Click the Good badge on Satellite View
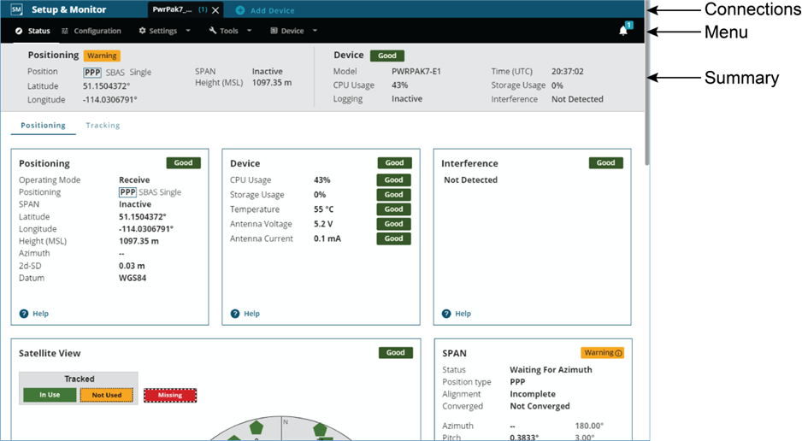The height and width of the screenshot is (441, 802). tap(395, 353)
